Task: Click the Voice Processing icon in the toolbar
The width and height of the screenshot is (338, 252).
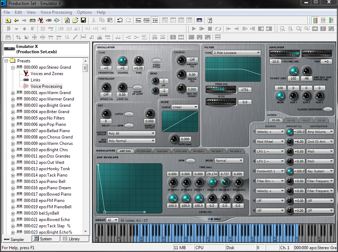Action: click(57, 20)
